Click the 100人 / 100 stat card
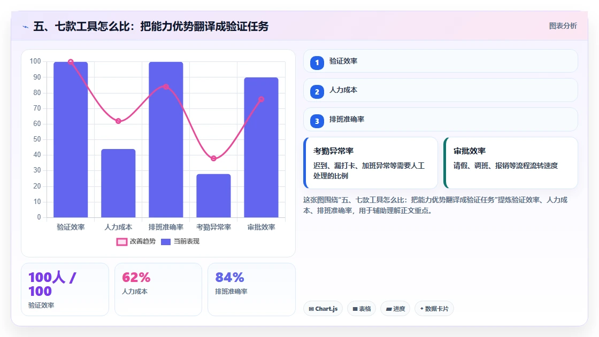The width and height of the screenshot is (599, 337). pos(65,289)
